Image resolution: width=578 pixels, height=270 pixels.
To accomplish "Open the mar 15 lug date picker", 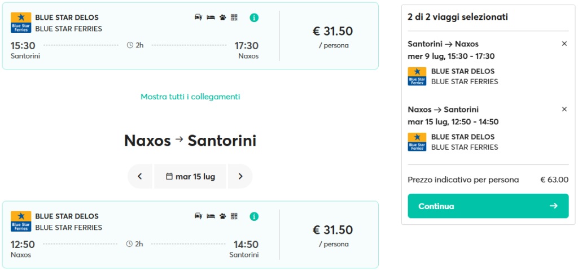I will click(x=190, y=176).
